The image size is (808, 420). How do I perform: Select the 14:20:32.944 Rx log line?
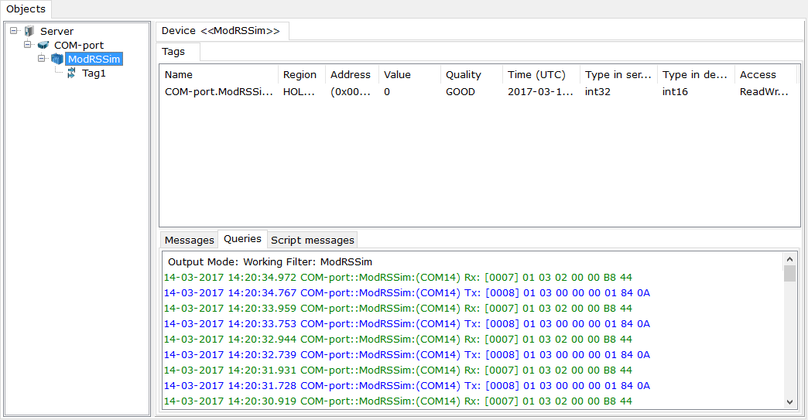tap(398, 340)
